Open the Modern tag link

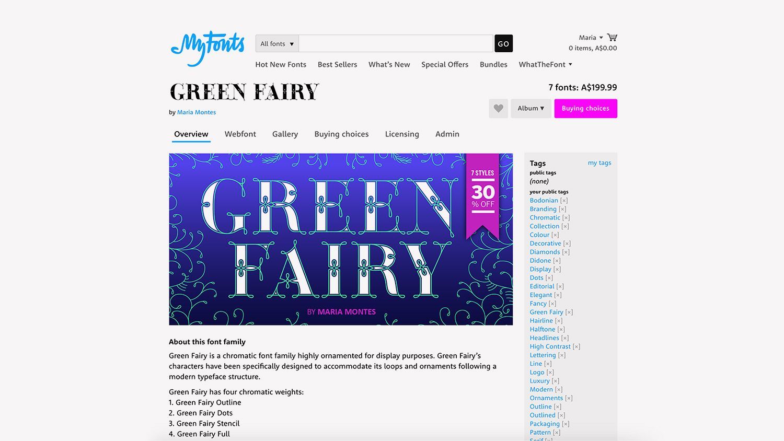tap(541, 390)
